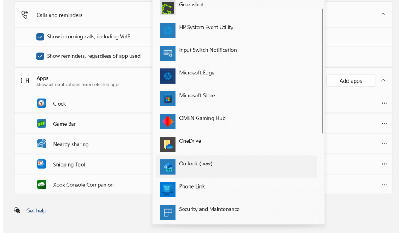The width and height of the screenshot is (399, 233).
Task: Uncheck Show reminders, regardless of app used
Action: coord(40,56)
